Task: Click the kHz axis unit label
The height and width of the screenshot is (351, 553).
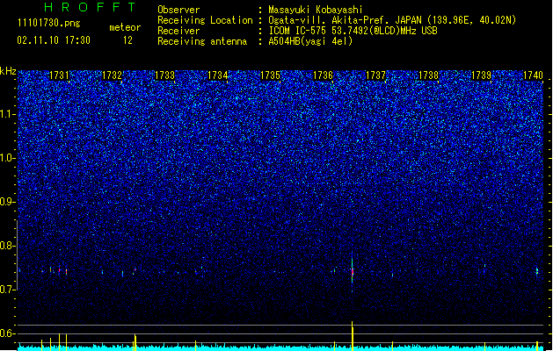Action: point(8,71)
